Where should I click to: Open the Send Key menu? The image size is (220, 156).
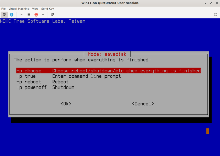[47, 8]
